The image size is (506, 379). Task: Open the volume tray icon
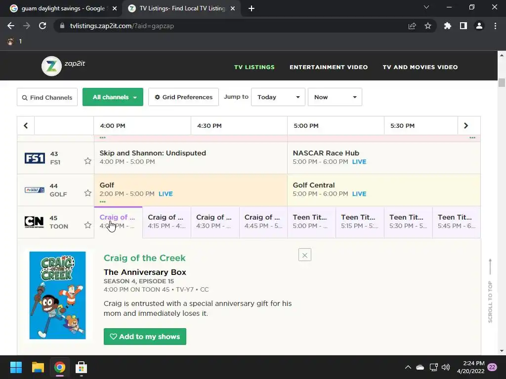tap(446, 367)
